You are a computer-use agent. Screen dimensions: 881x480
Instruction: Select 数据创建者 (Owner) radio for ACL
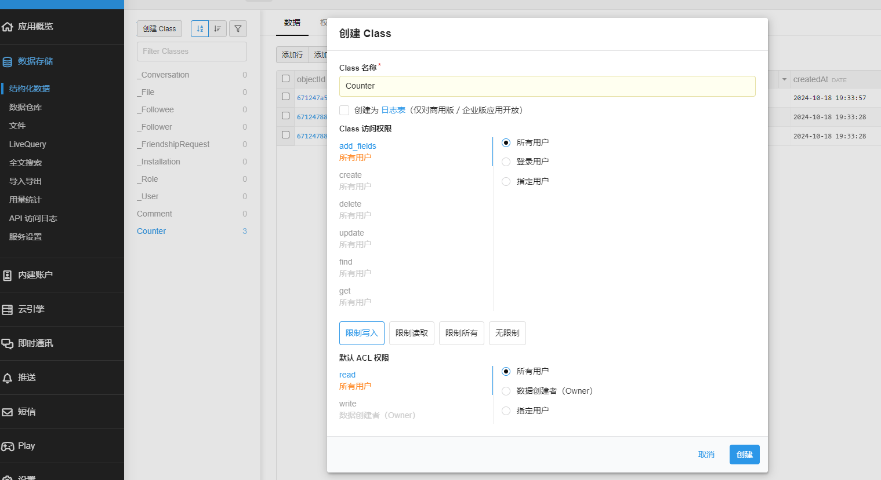pos(506,391)
